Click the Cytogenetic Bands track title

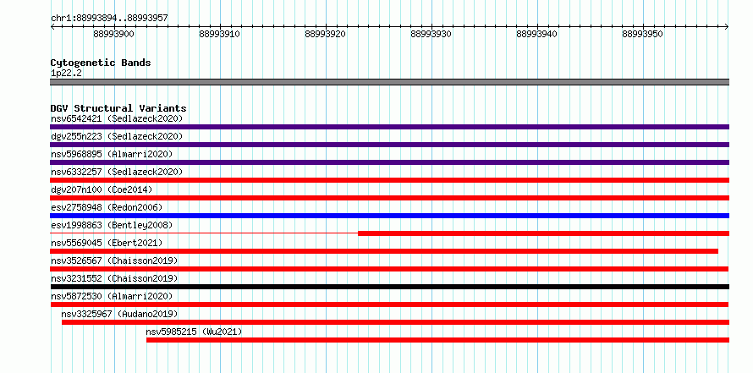click(x=101, y=63)
